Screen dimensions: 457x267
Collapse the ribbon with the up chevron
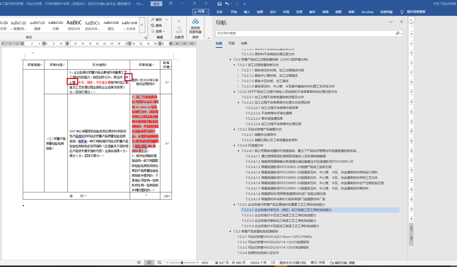pyautogui.click(x=208, y=38)
